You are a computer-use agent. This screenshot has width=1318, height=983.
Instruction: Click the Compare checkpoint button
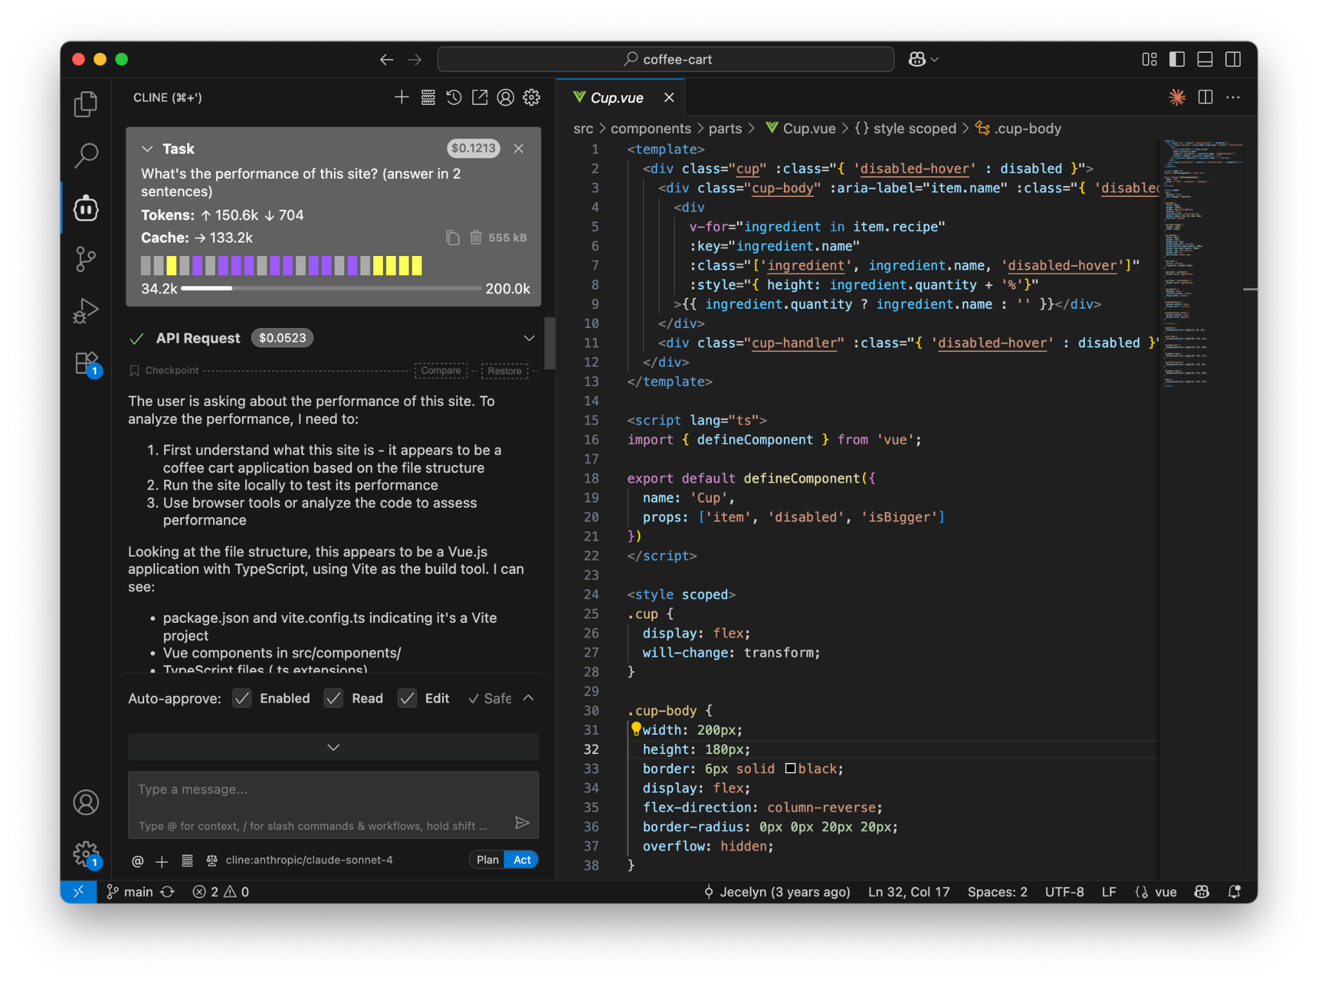pos(441,371)
